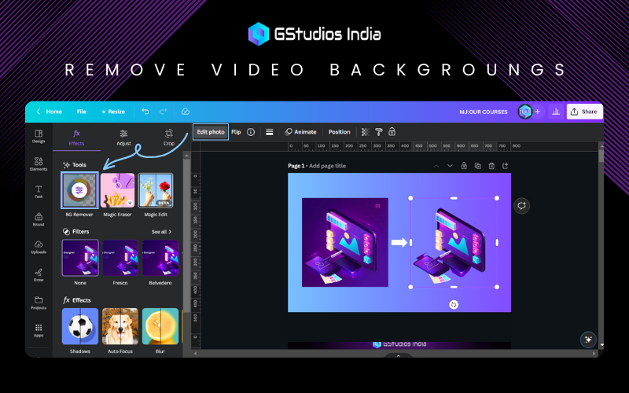Viewport: 629px width, 393px height.
Task: Expand the bottom pages panel chevron
Action: pyautogui.click(x=398, y=355)
